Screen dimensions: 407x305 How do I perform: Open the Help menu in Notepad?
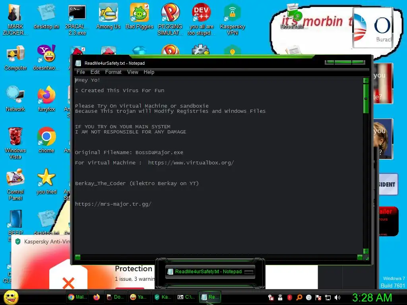pos(149,72)
